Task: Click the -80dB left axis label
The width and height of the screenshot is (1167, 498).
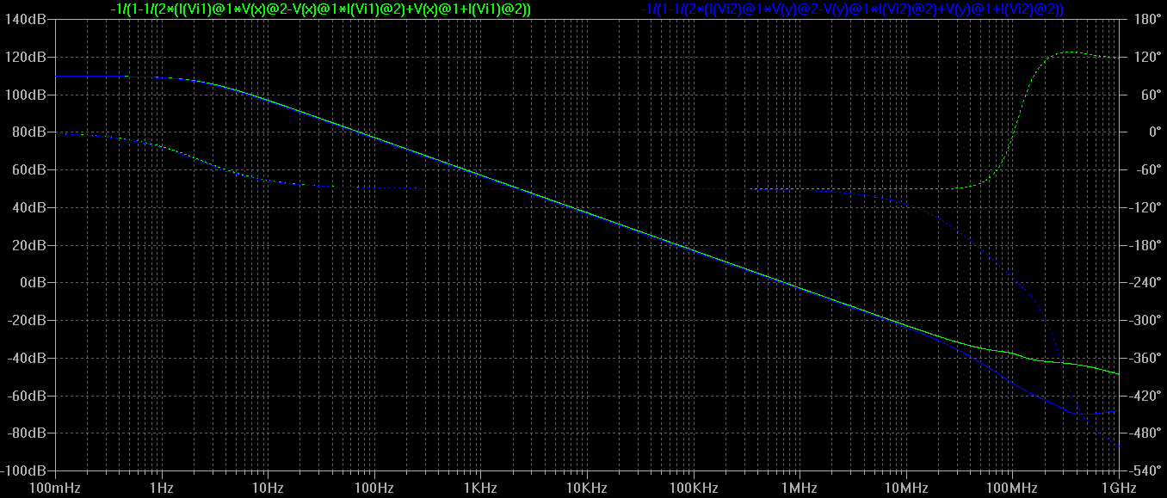Action: coord(26,434)
